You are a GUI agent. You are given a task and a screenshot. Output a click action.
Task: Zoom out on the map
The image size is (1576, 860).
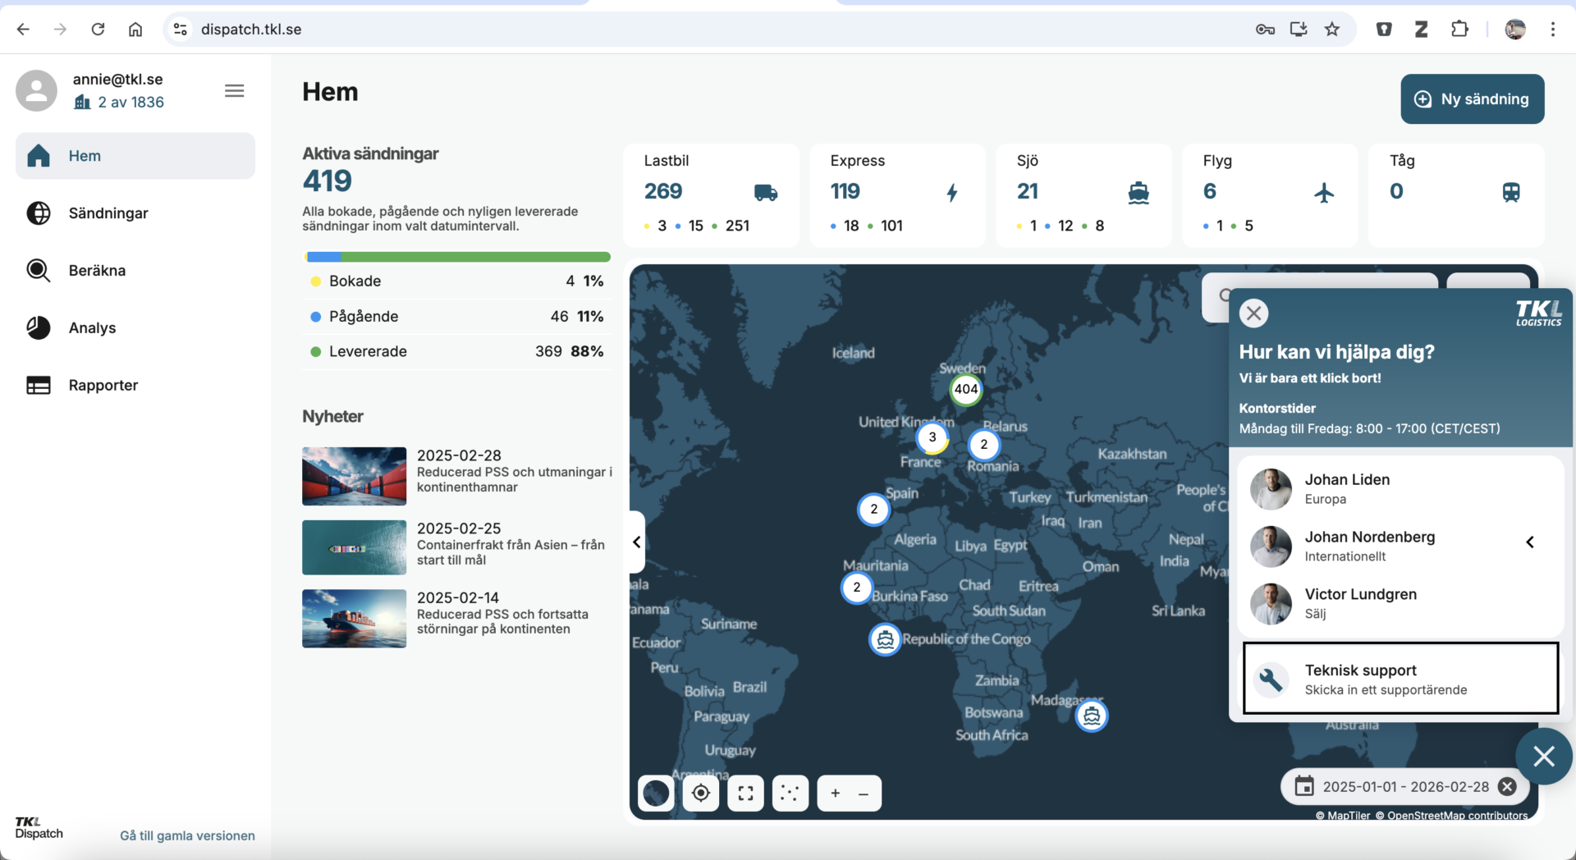864,793
